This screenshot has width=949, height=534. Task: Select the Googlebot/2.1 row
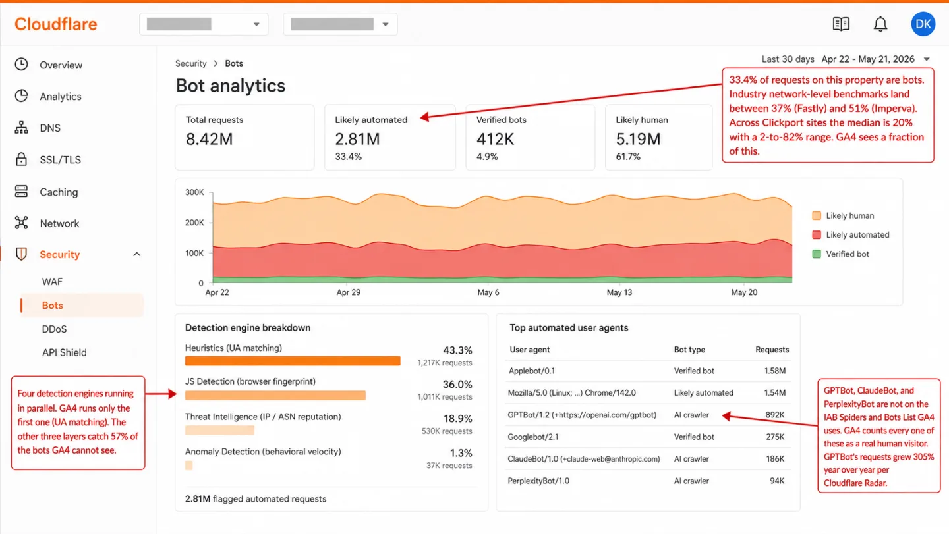pos(648,437)
